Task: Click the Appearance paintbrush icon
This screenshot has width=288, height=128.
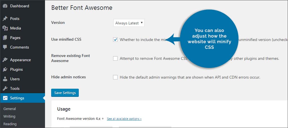Action: (5, 60)
